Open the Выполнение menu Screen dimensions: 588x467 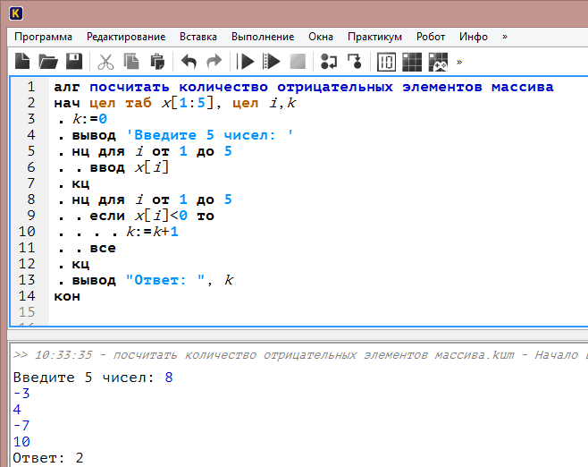(263, 37)
